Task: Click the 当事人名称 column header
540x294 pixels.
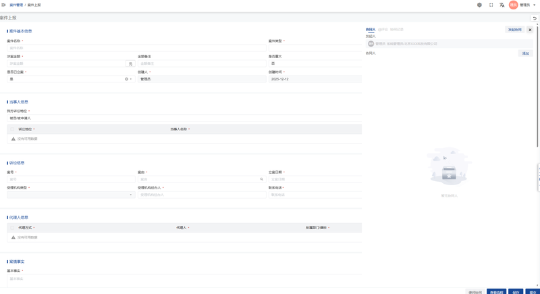Action: pyautogui.click(x=178, y=129)
